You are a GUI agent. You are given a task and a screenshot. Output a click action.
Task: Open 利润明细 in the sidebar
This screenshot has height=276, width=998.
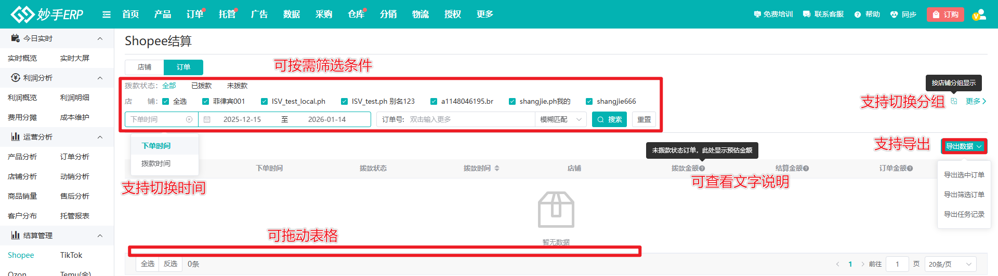75,98
